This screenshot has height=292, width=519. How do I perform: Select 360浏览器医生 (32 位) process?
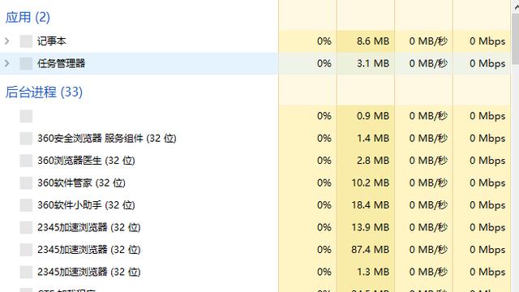(86, 161)
